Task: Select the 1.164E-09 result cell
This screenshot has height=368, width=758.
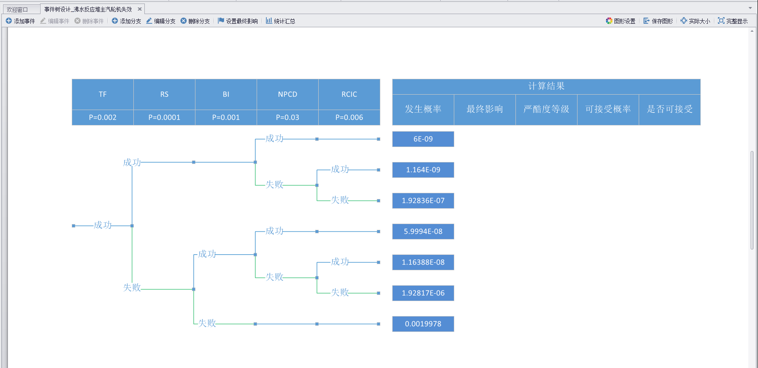Action: 423,170
